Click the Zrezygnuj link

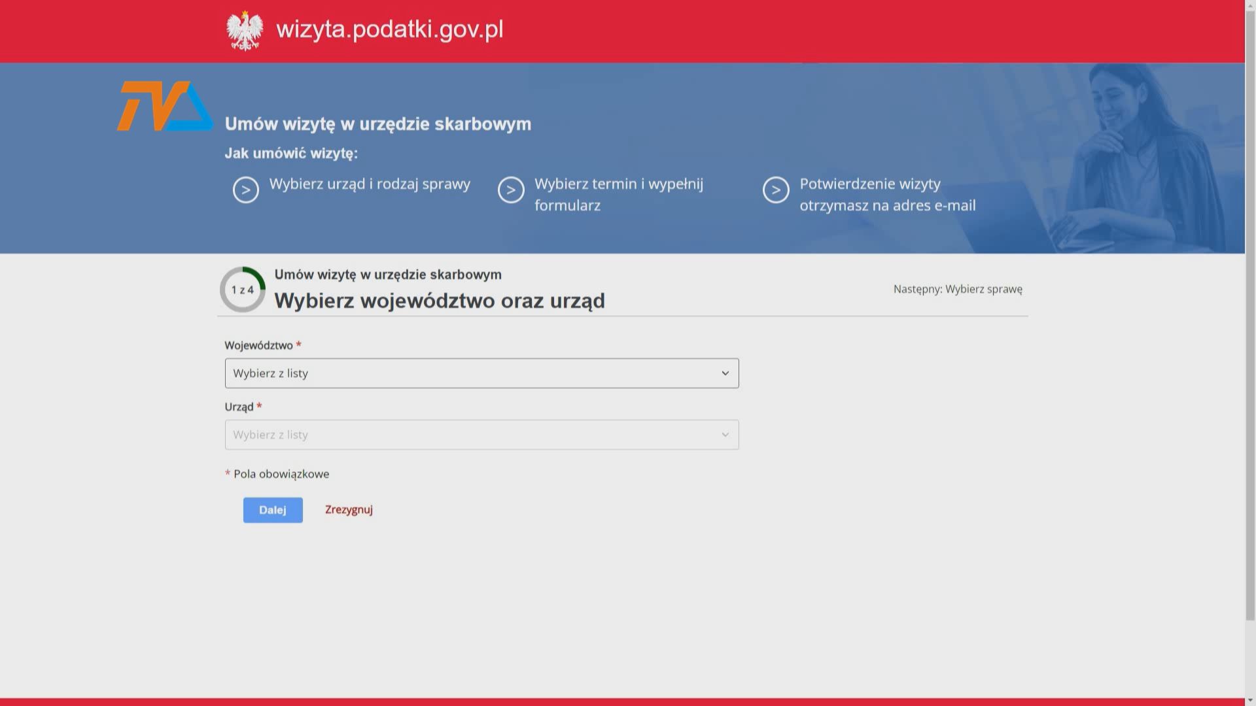[x=349, y=510]
